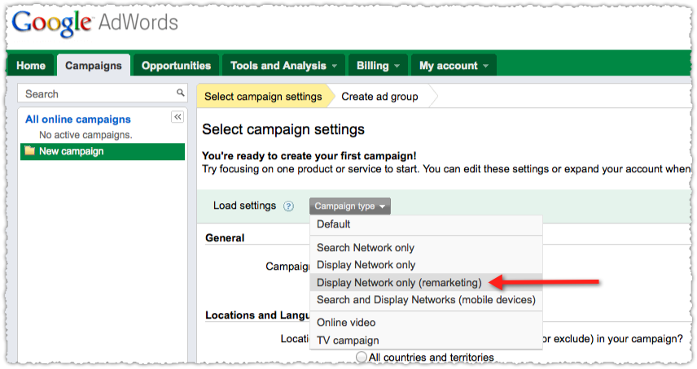Choose Default from the campaign type list
Screen dimensions: 697x369
pos(426,224)
